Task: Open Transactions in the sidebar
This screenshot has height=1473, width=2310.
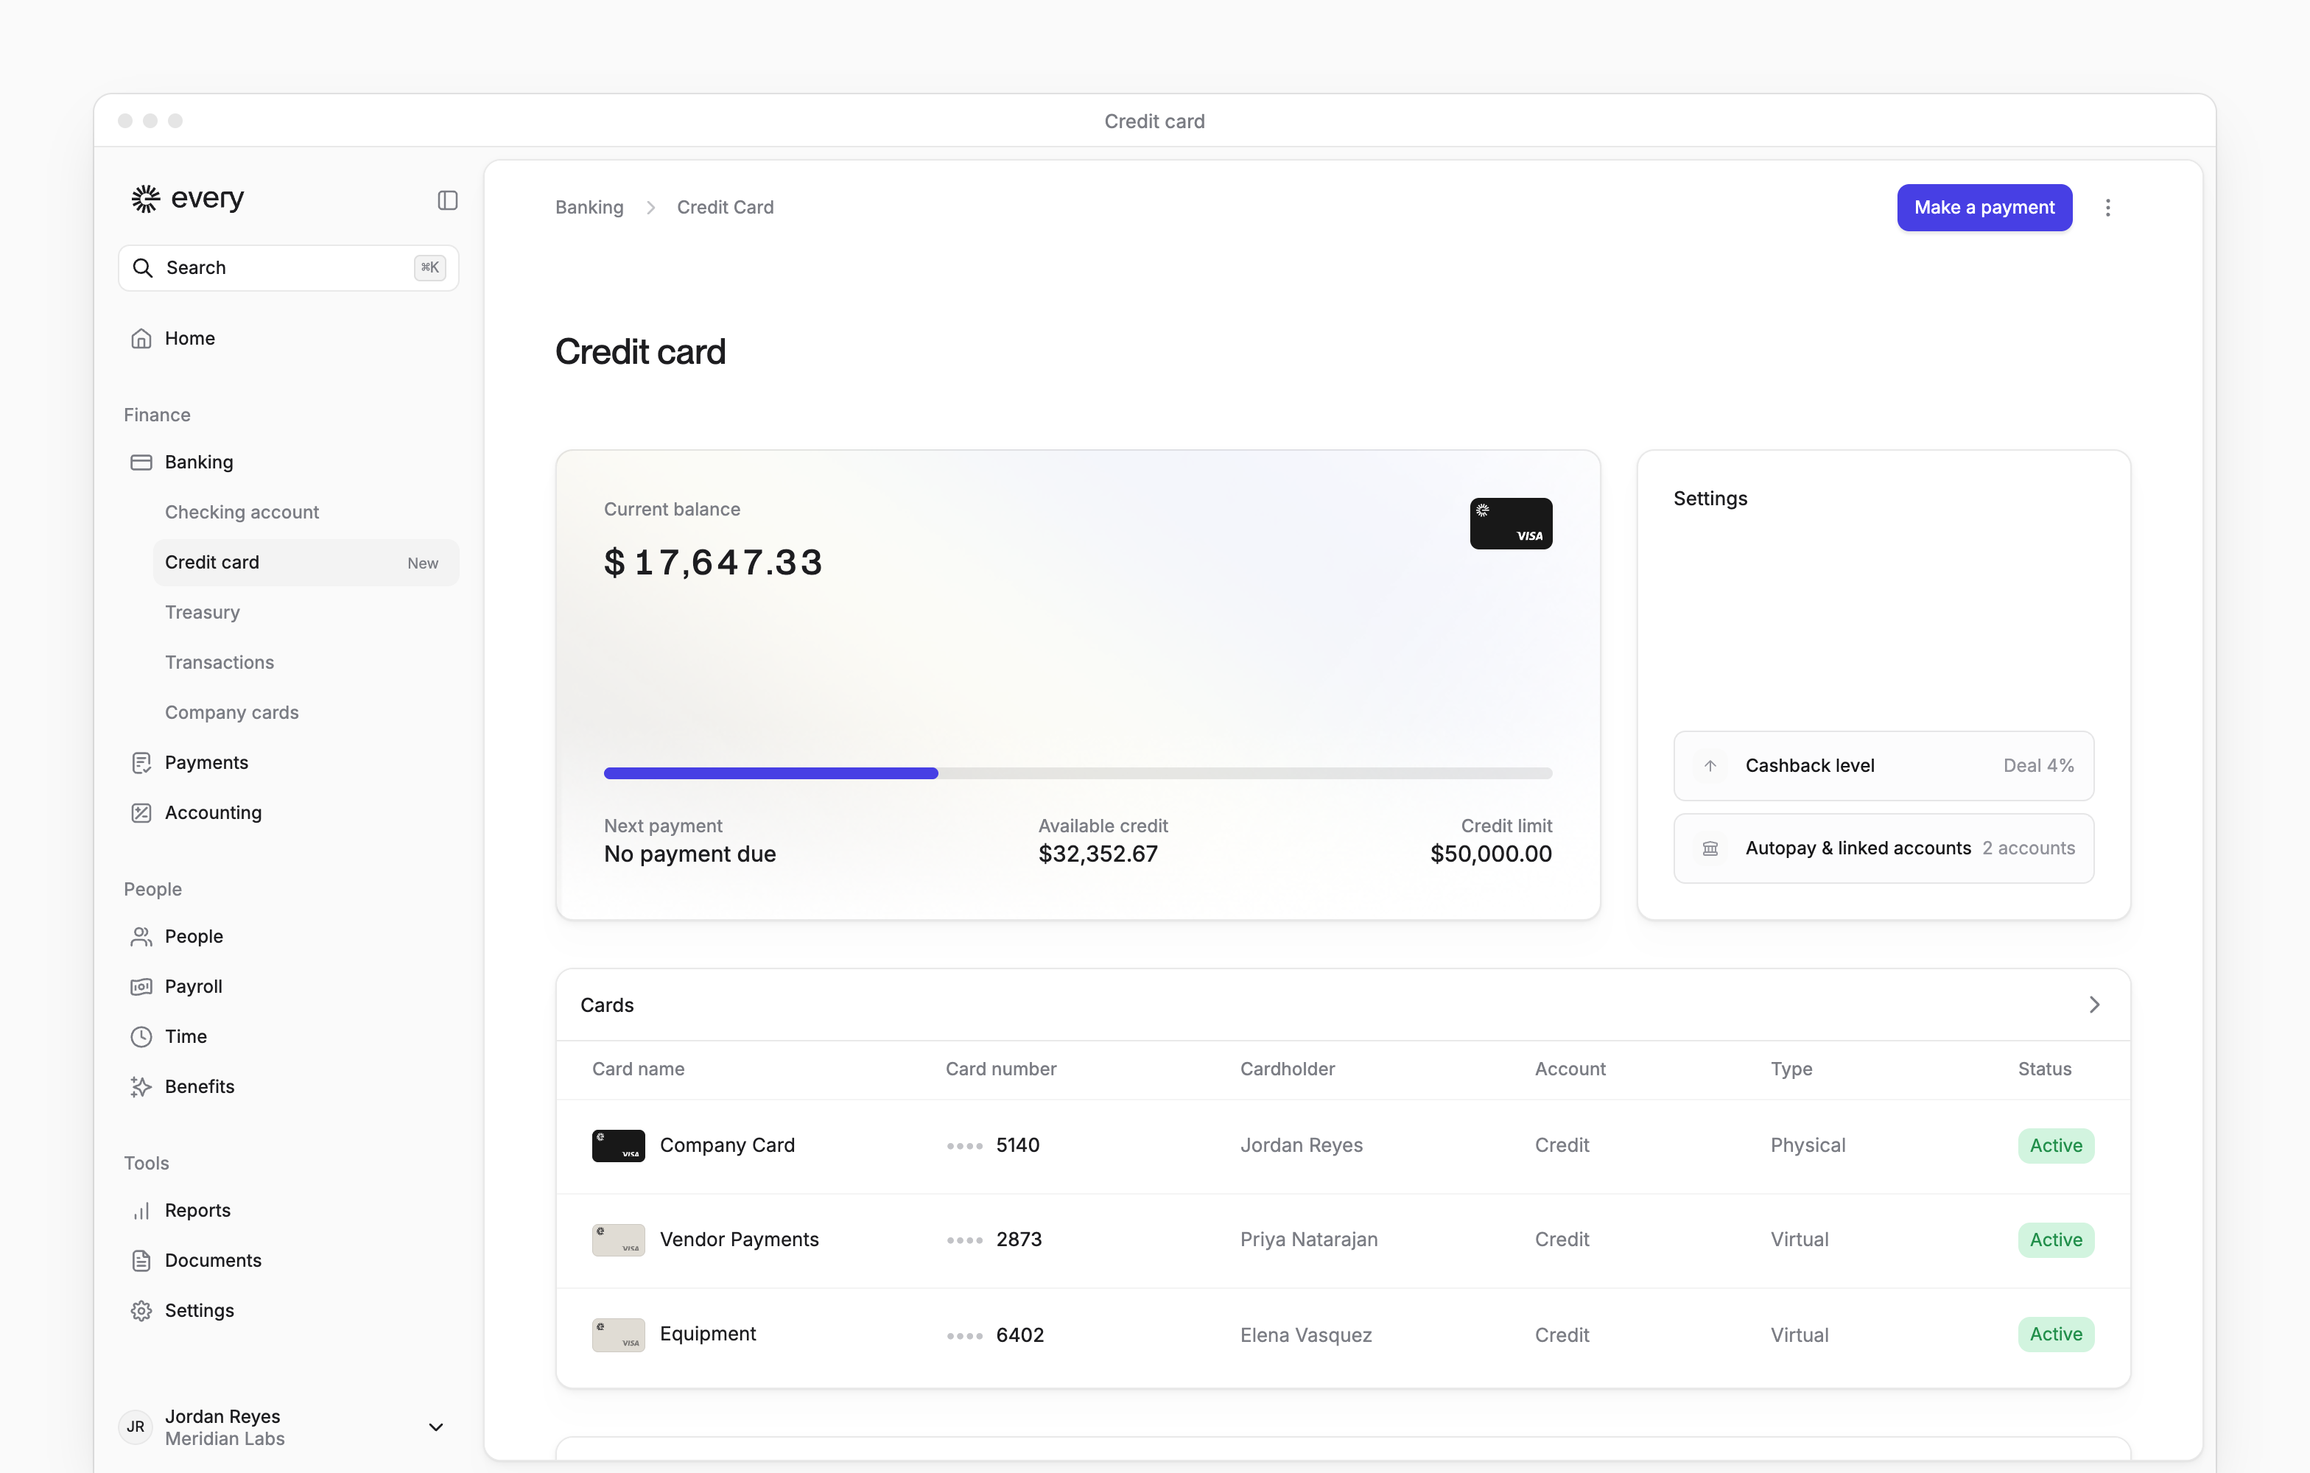Action: click(220, 663)
